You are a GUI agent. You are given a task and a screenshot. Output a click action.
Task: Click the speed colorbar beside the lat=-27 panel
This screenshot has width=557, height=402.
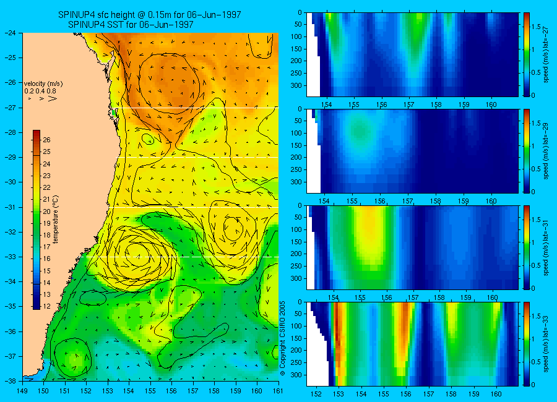pyautogui.click(x=526, y=54)
